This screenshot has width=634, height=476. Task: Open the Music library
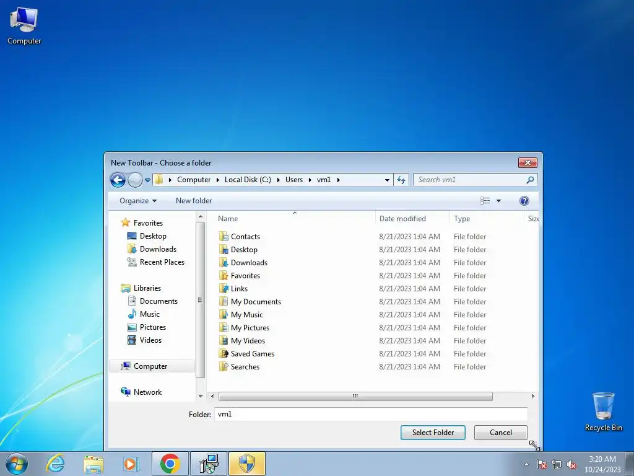[150, 314]
